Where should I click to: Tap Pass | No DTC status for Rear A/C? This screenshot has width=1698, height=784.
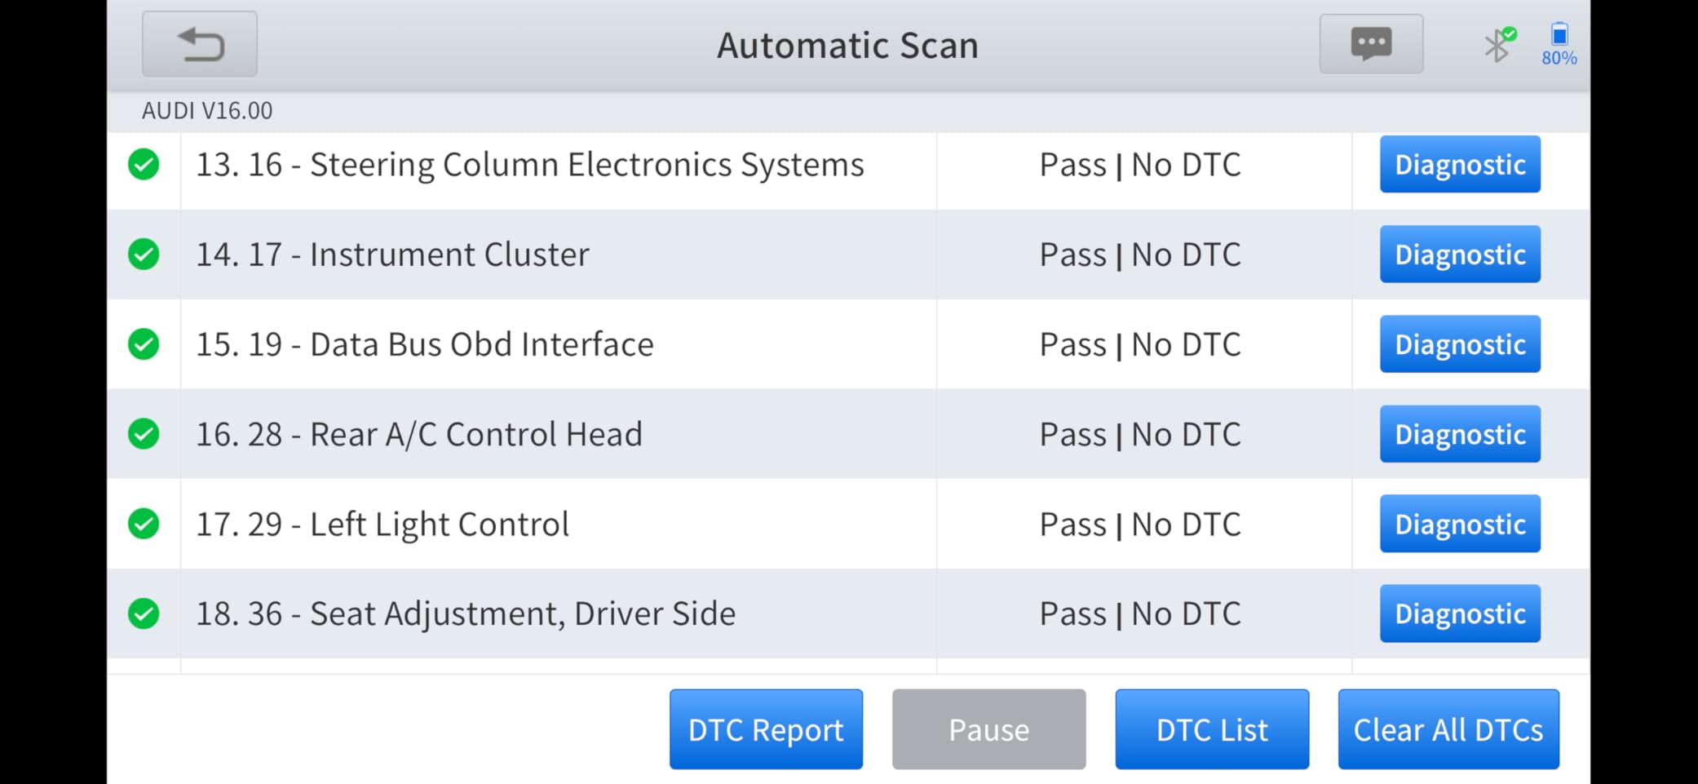pos(1140,434)
